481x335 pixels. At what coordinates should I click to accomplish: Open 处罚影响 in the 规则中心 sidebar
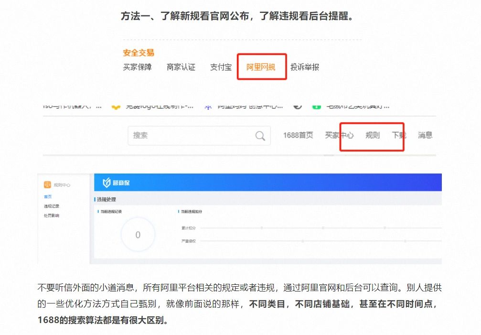coord(52,216)
